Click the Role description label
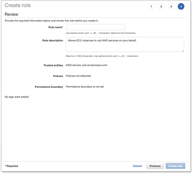Viewport: 193px width, 174px height. [53, 41]
